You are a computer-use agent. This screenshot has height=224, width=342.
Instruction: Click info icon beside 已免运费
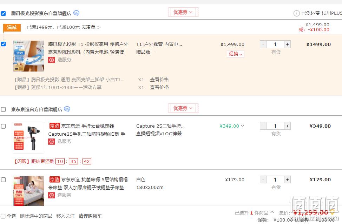click(296, 13)
